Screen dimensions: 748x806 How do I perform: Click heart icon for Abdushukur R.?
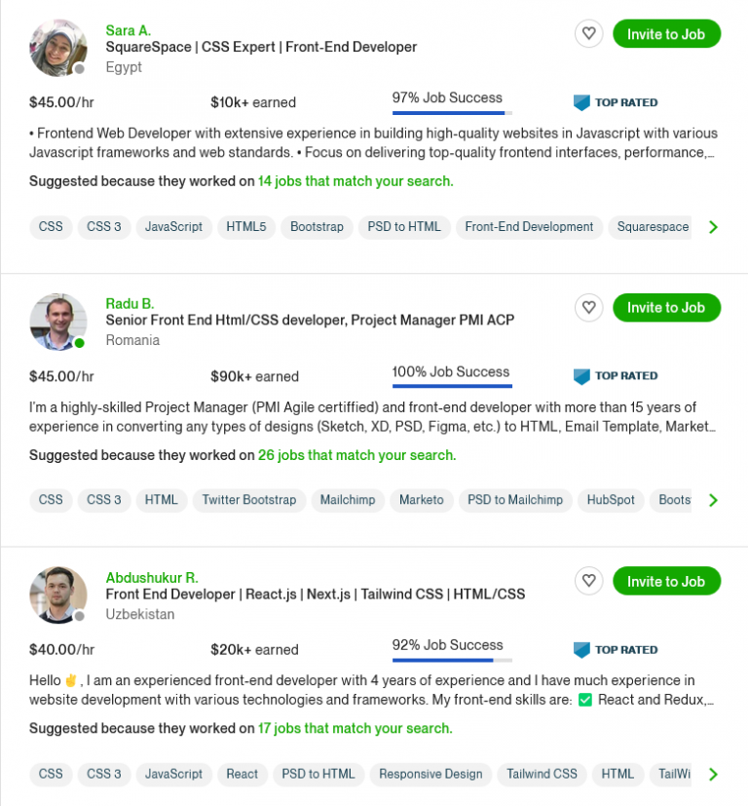click(x=588, y=582)
